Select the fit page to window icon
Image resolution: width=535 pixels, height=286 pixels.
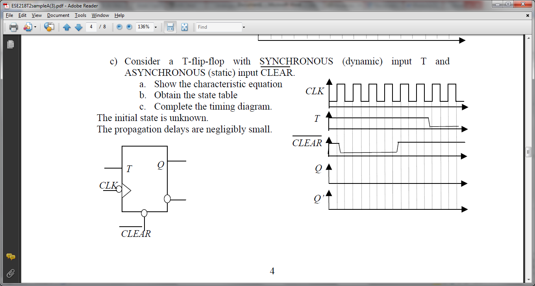pos(183,27)
